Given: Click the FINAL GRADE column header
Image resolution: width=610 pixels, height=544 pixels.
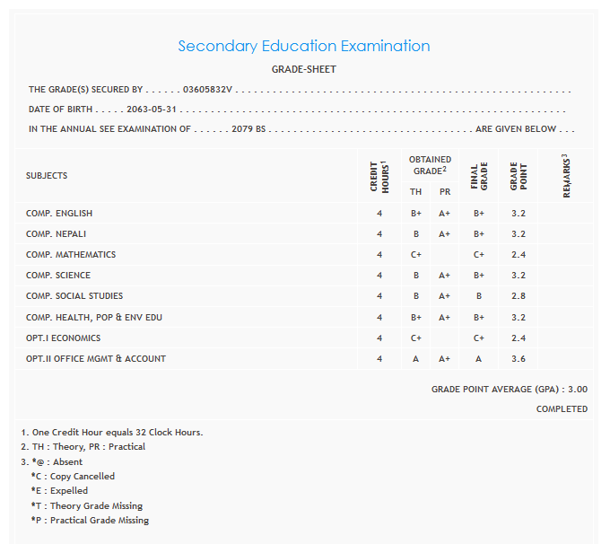Looking at the screenshot, I should 479,176.
